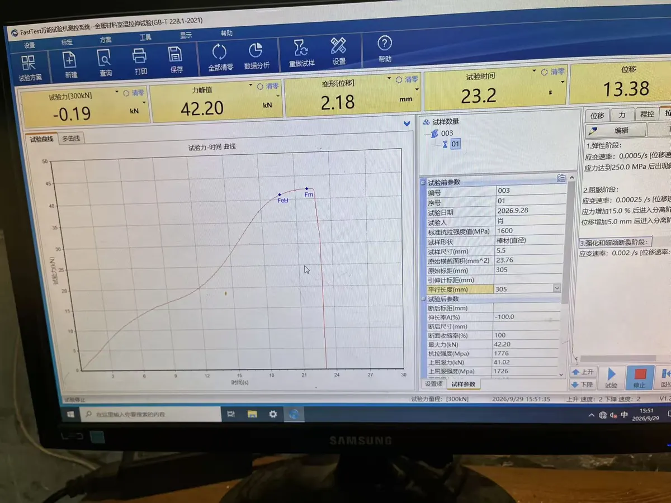
Task: Collapse the 试验后参数 section
Action: click(x=423, y=299)
